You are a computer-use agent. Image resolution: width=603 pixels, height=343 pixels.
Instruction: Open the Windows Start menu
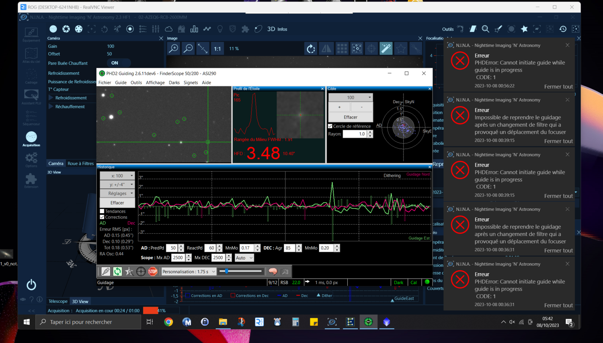pyautogui.click(x=27, y=322)
